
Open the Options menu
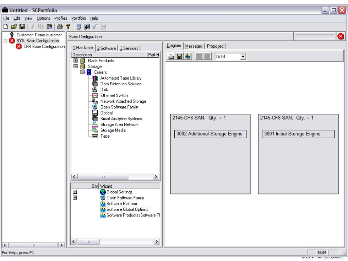43,18
